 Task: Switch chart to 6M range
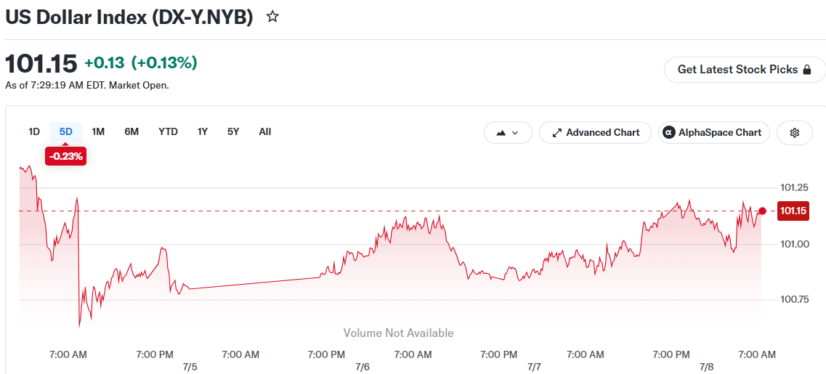click(x=131, y=131)
